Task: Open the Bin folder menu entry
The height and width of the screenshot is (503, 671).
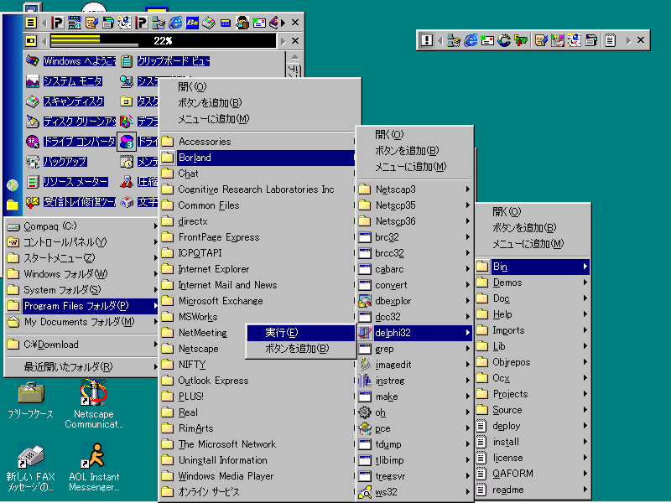Action: point(533,267)
